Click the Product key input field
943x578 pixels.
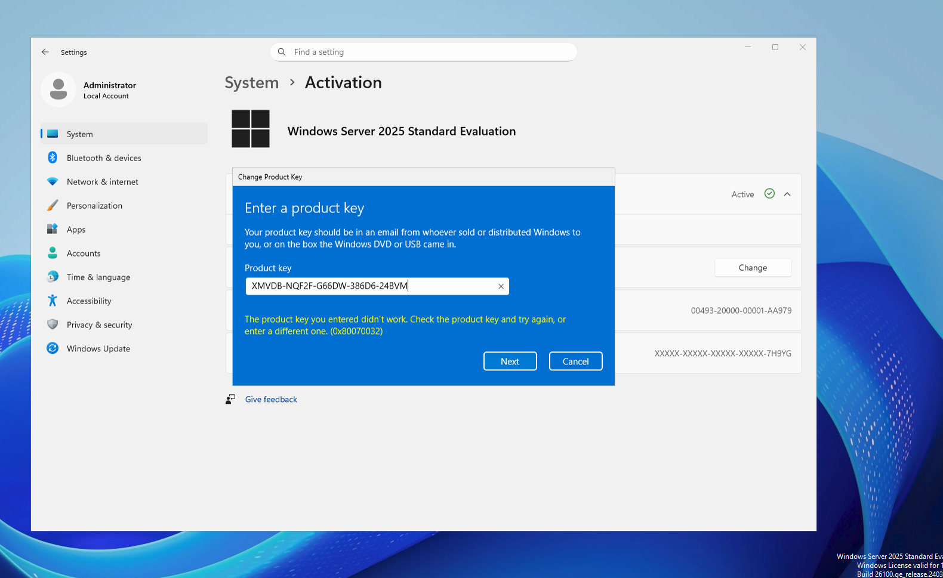pyautogui.click(x=370, y=286)
